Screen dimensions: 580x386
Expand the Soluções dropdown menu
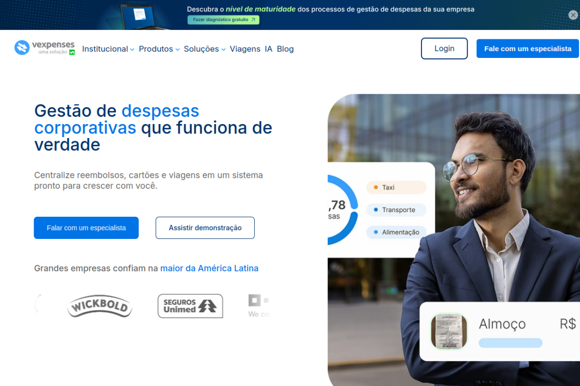click(x=205, y=49)
